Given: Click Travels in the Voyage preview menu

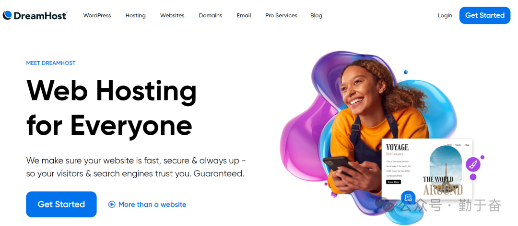Looking at the screenshot, I should (x=458, y=145).
